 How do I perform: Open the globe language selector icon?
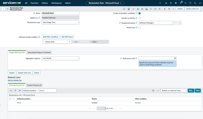pos(176,3)
